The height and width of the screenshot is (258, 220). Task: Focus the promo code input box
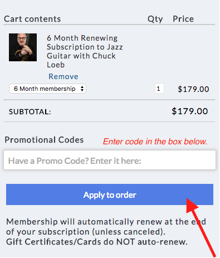point(110,160)
